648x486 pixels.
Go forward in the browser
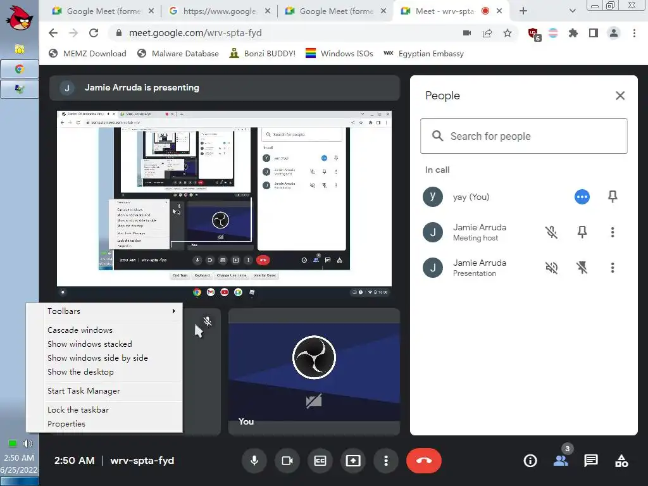coord(73,33)
